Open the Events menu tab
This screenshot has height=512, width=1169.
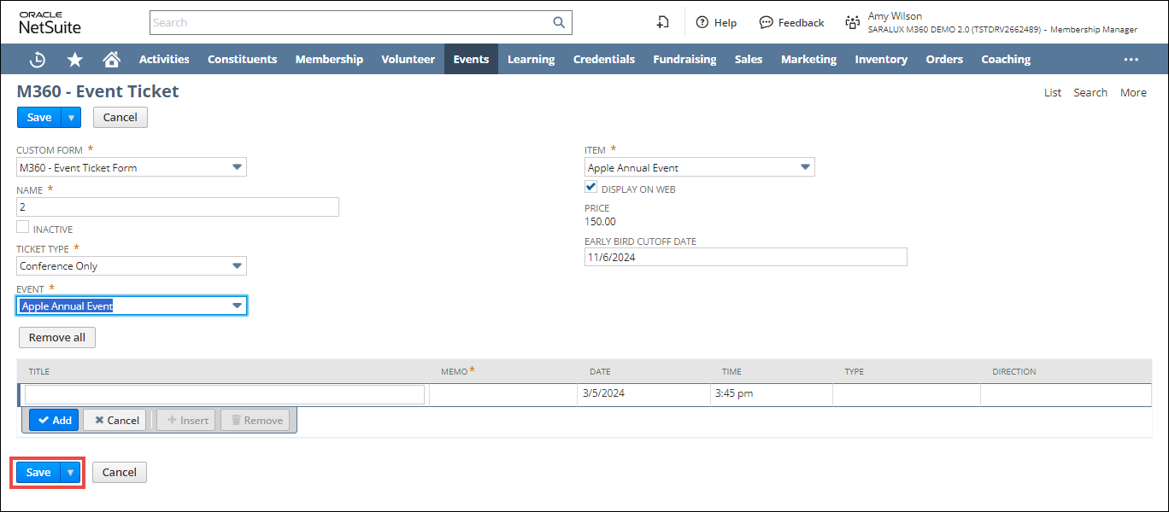[x=471, y=60]
